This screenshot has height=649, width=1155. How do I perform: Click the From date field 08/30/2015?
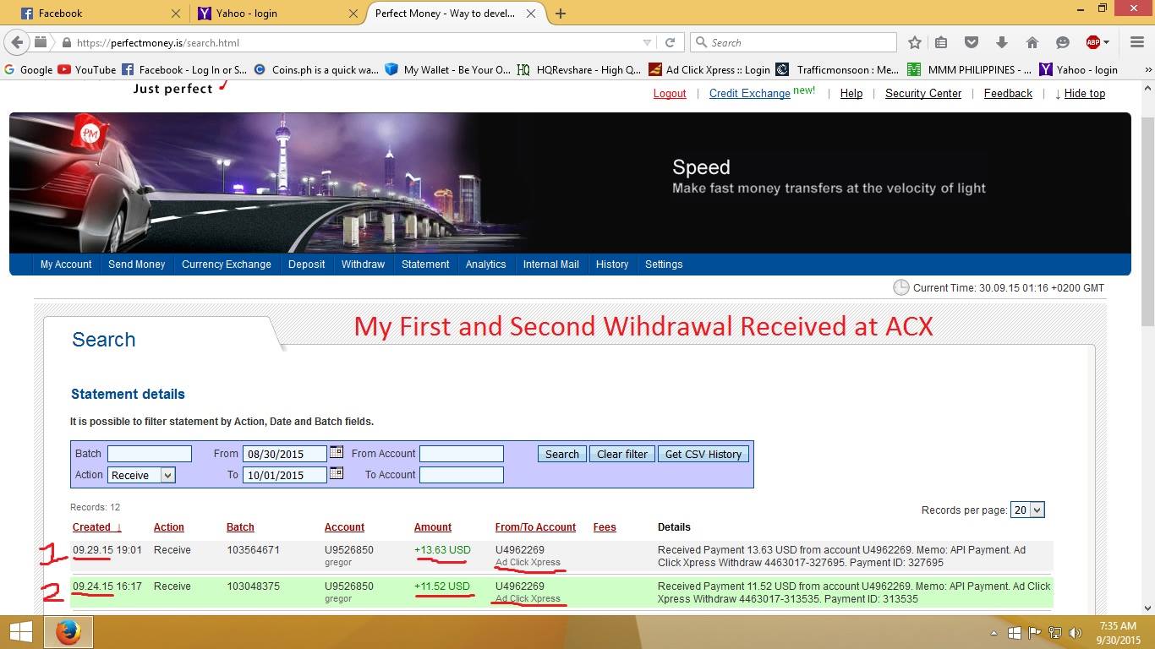(285, 454)
